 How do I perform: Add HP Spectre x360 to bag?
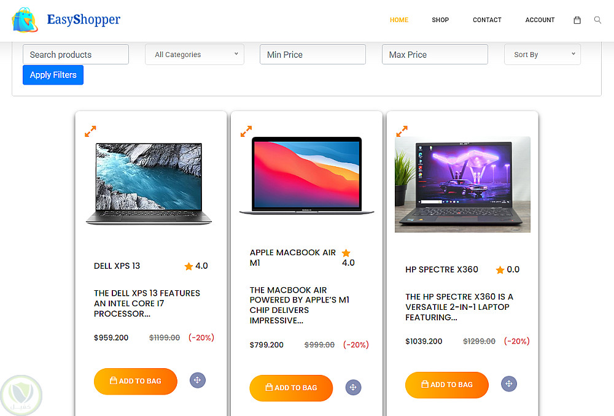coord(447,385)
